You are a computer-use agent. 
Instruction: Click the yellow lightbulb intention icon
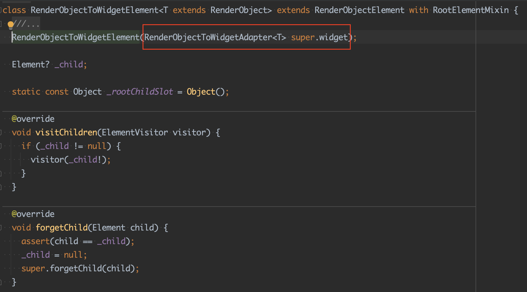11,25
